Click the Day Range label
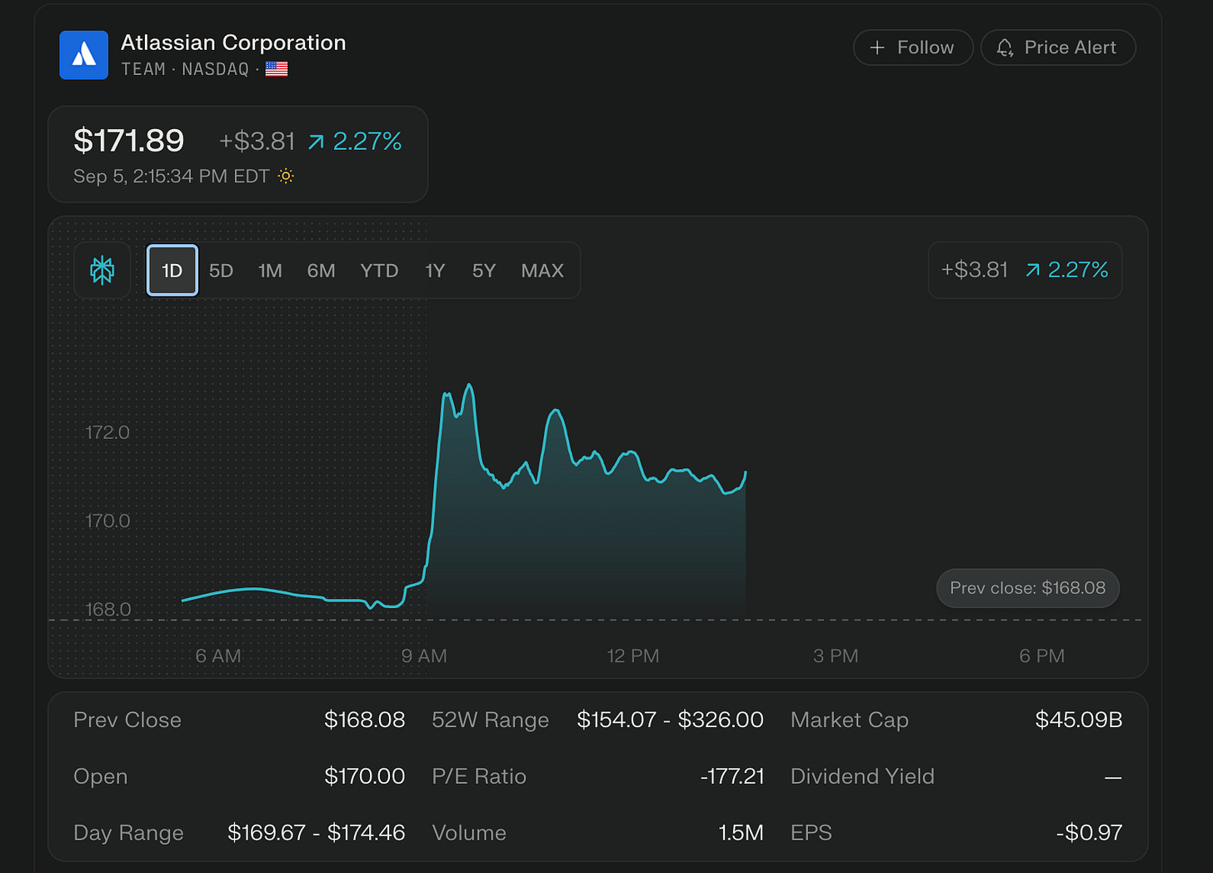Viewport: 1213px width, 873px height. (128, 833)
